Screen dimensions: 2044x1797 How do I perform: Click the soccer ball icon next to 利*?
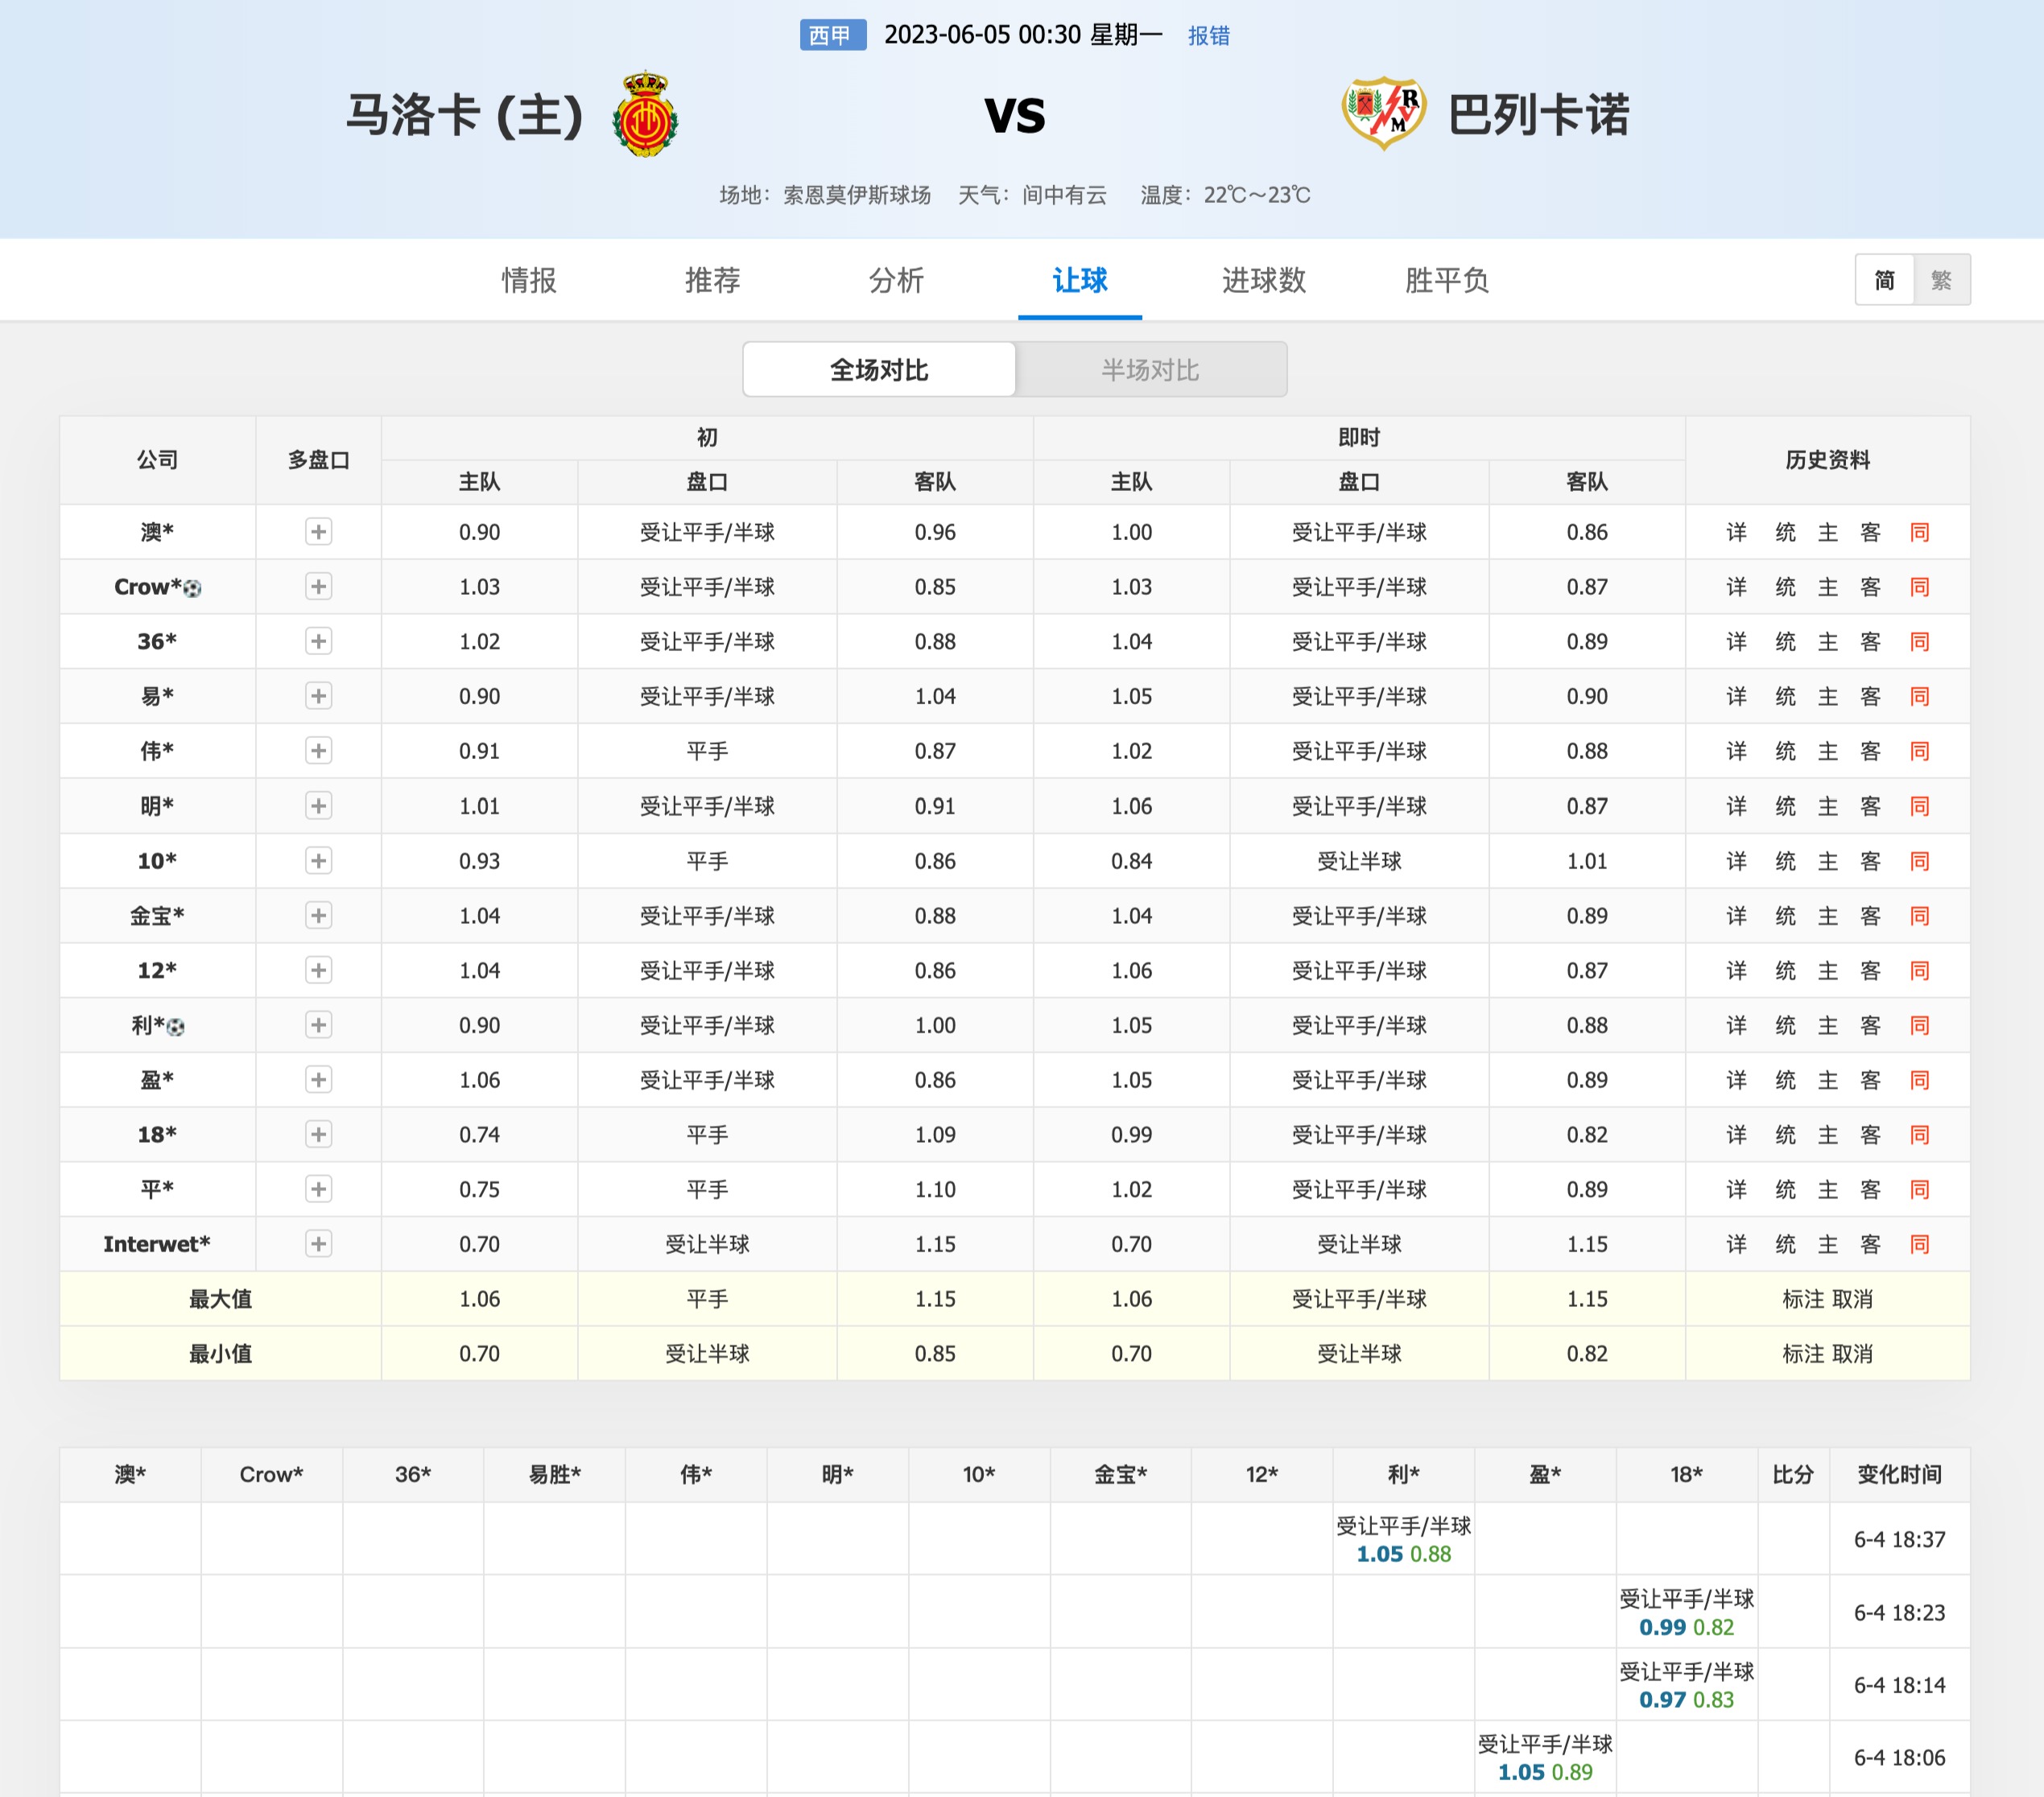pos(176,1026)
